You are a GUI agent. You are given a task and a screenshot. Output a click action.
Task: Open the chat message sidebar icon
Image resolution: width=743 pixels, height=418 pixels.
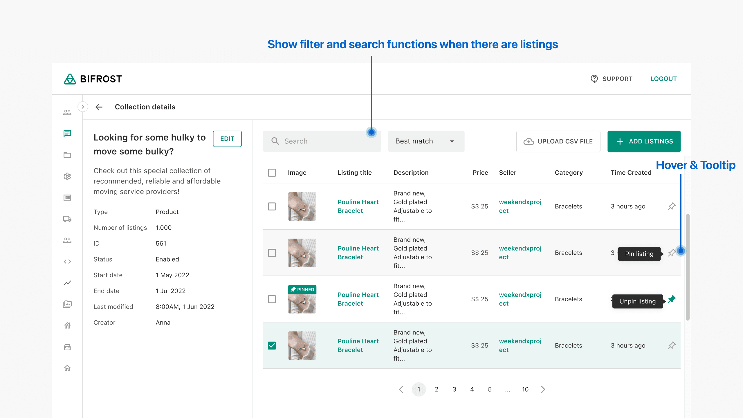coord(67,134)
